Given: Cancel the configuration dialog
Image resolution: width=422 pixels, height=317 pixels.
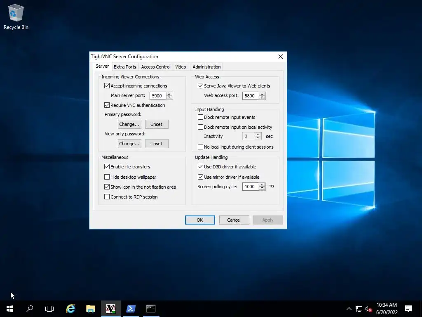Looking at the screenshot, I should point(234,220).
